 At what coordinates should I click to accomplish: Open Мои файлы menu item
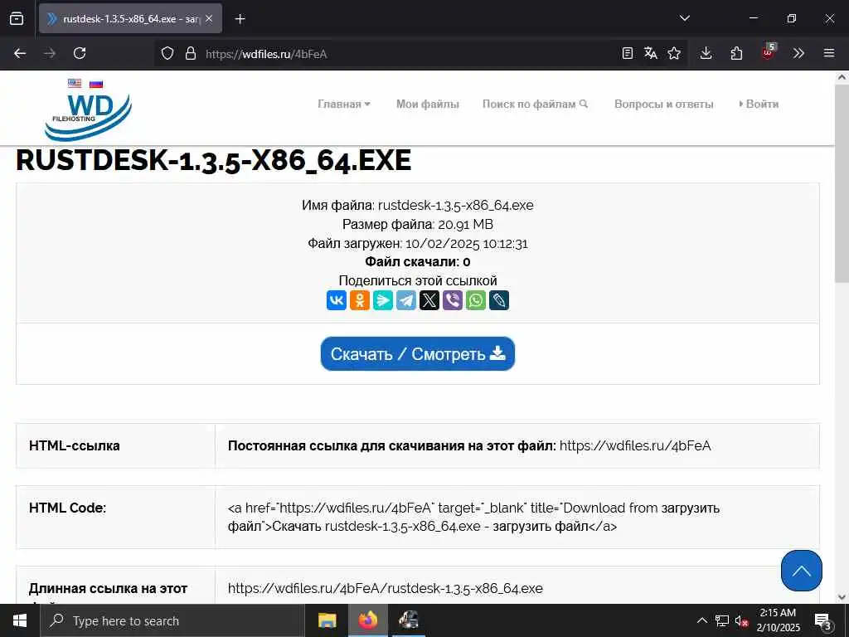coord(428,104)
